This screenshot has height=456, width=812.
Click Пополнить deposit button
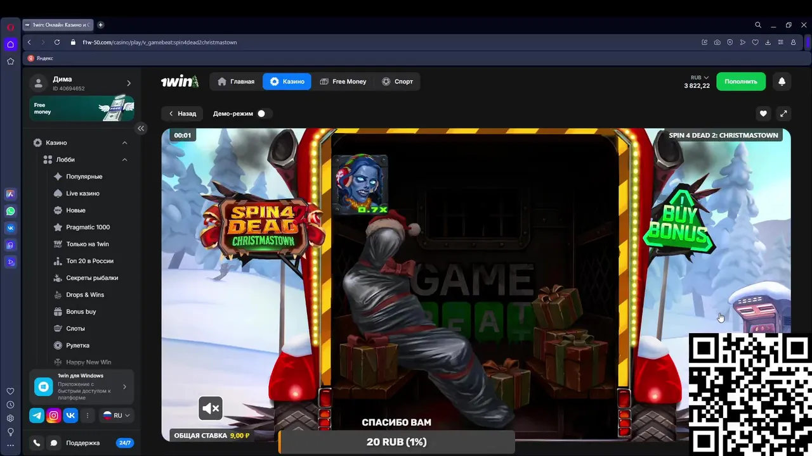pyautogui.click(x=741, y=81)
